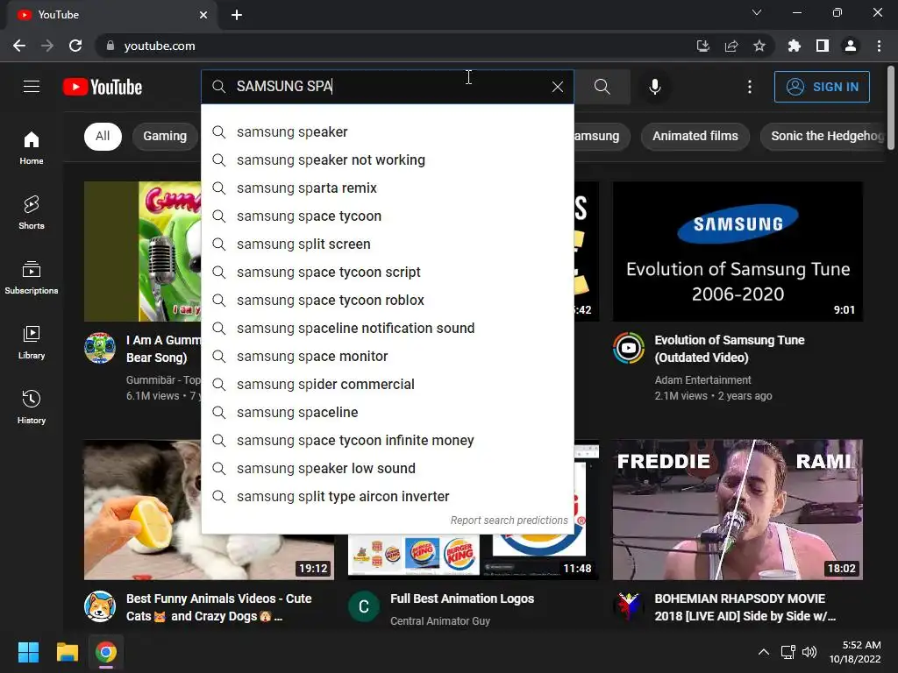Open Evolution of Samsung Tune video thumbnail
This screenshot has height=673, width=898.
(738, 251)
